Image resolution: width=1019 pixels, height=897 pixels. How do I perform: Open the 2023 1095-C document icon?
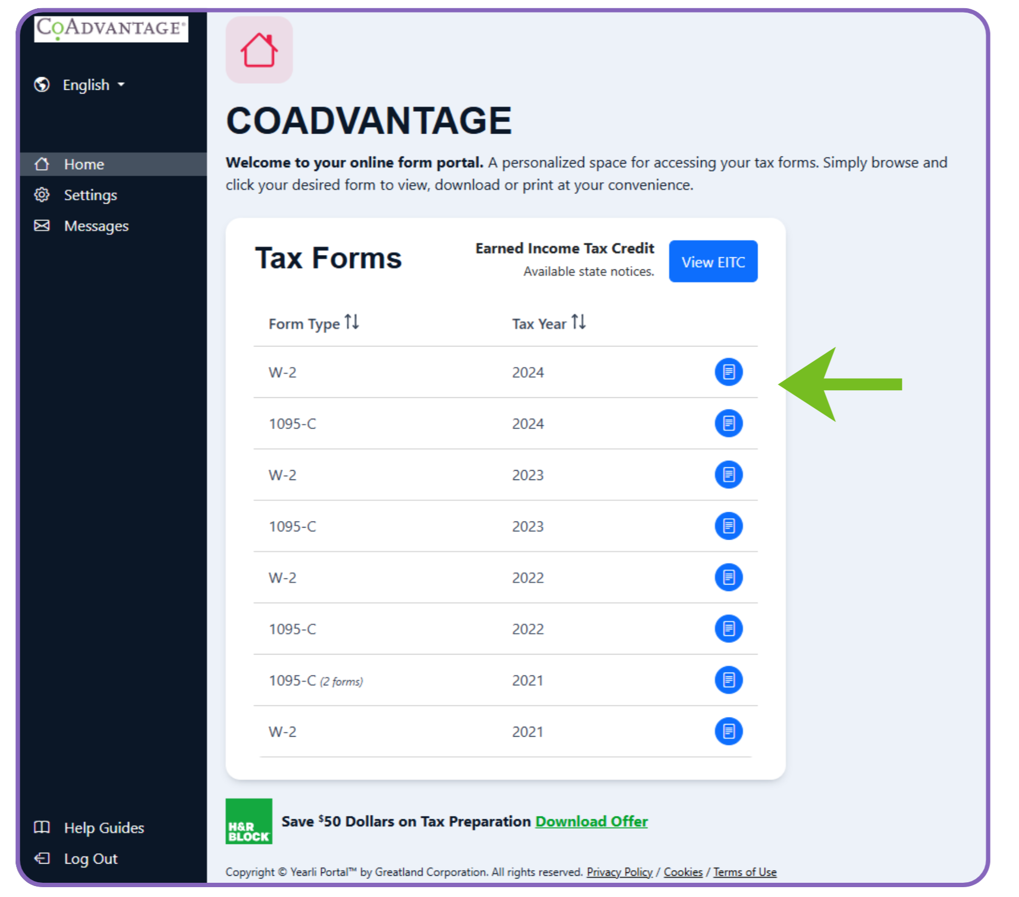point(728,526)
